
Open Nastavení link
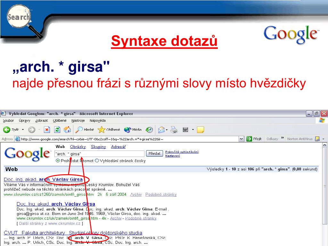[173, 156]
